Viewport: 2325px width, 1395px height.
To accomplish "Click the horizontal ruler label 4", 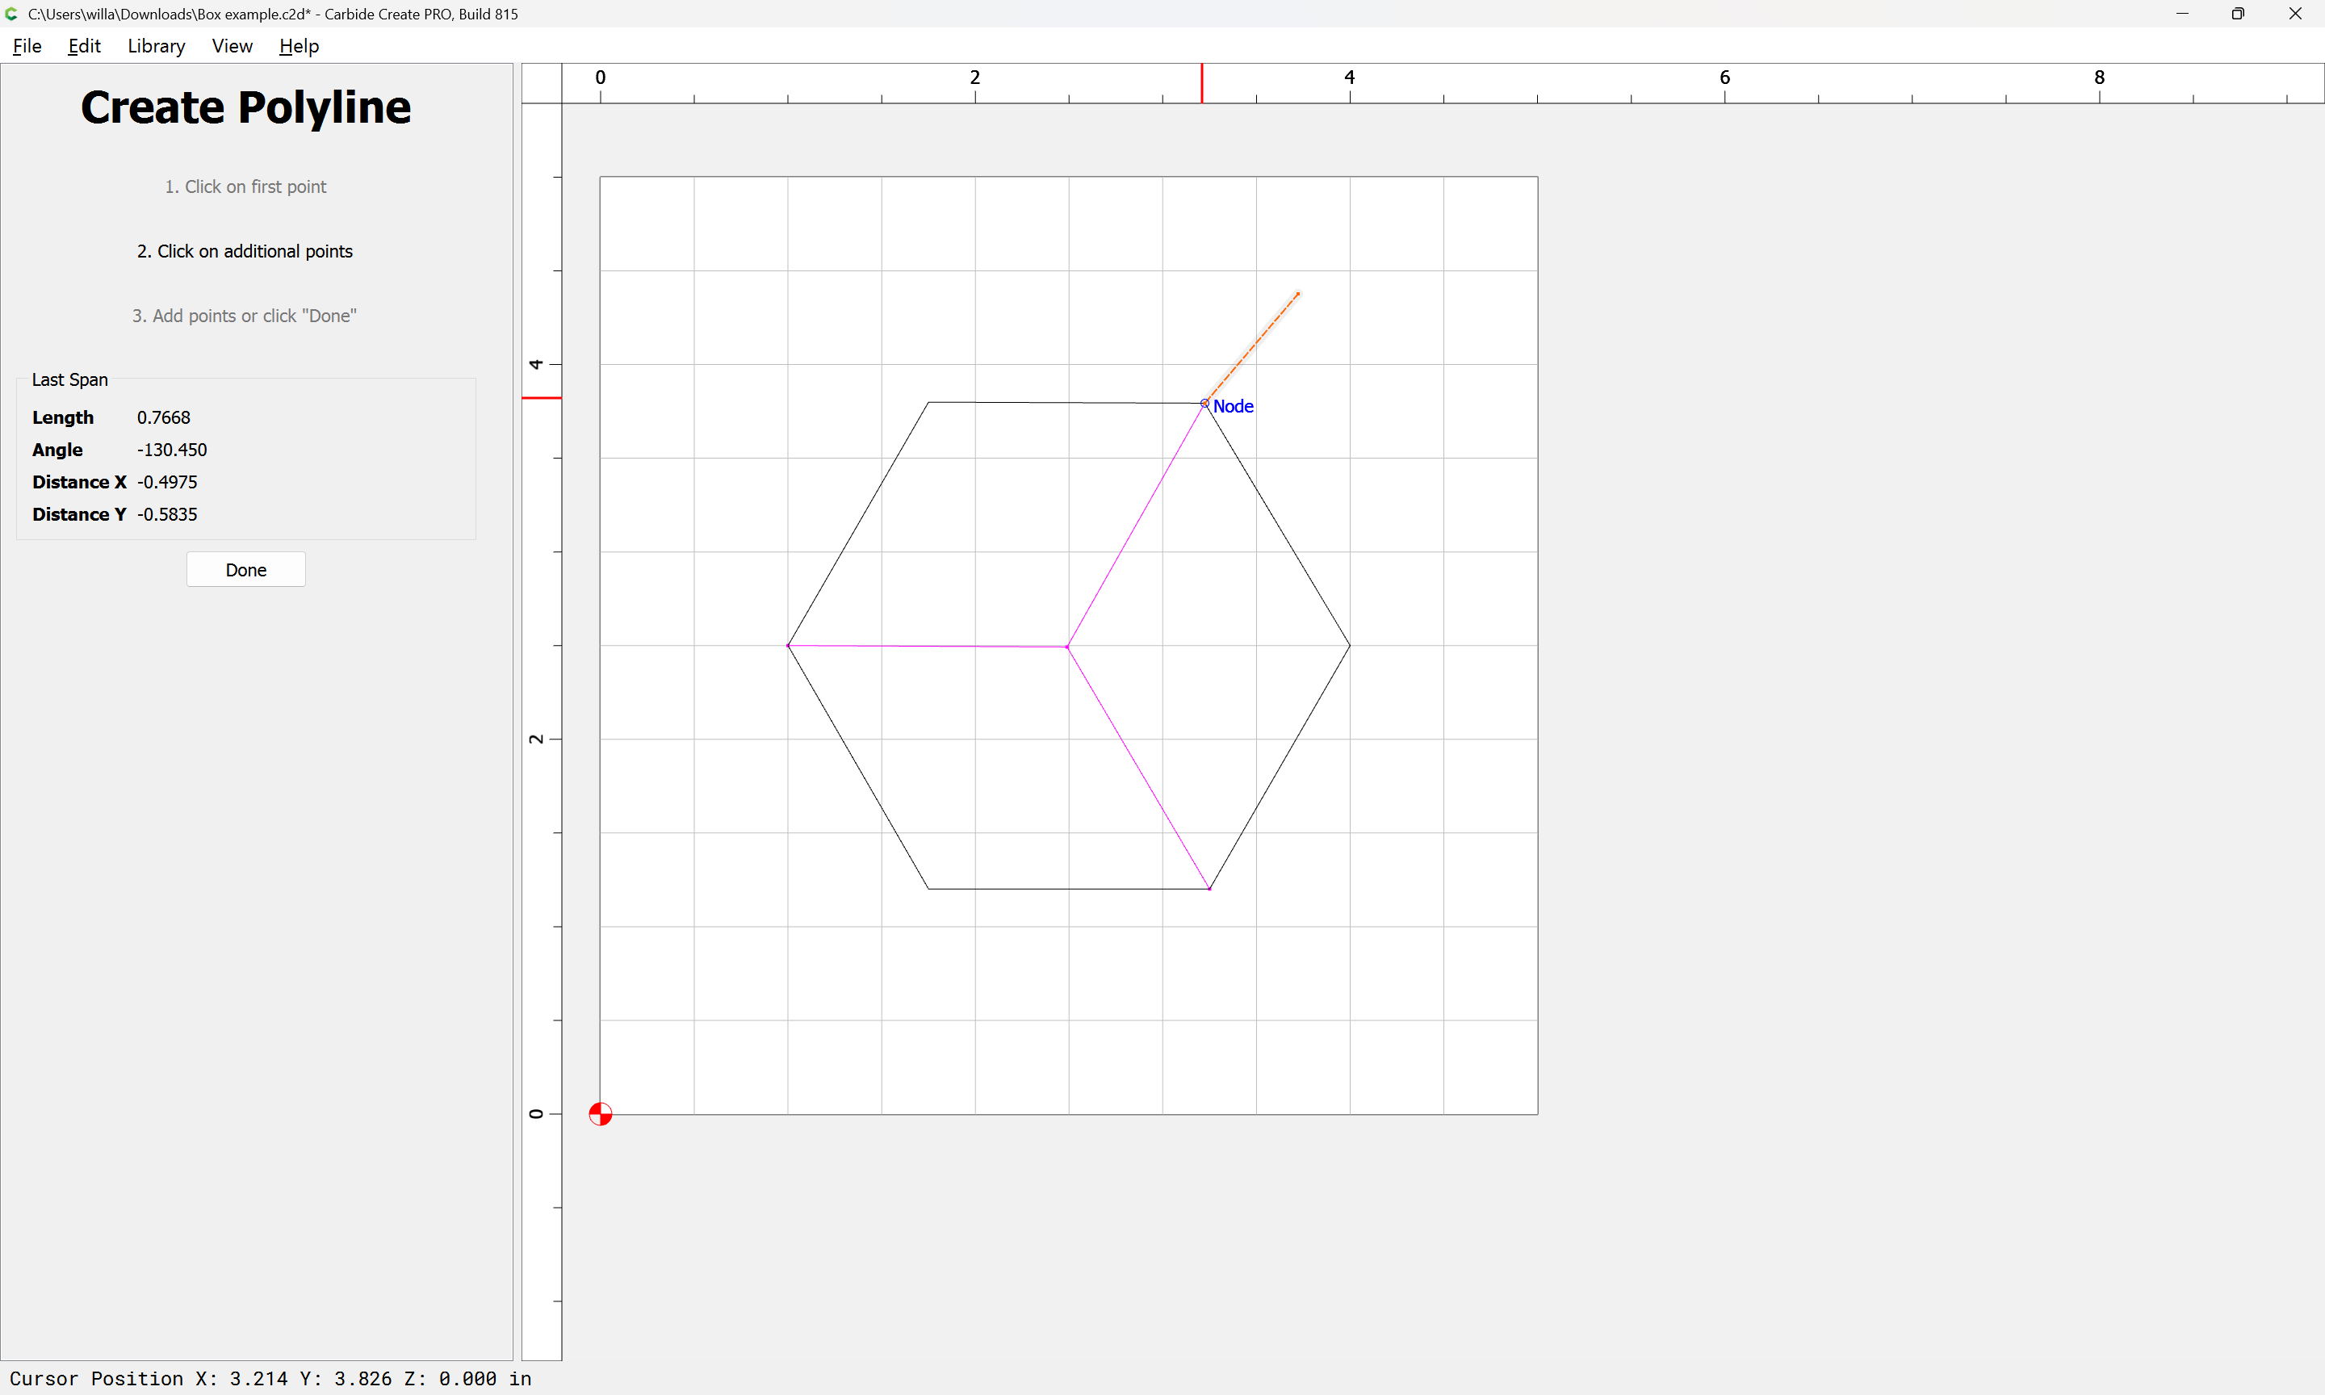I will [x=1350, y=77].
